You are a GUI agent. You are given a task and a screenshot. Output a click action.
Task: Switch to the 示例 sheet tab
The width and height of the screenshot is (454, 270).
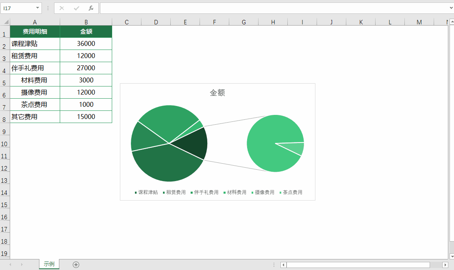[x=49, y=264]
